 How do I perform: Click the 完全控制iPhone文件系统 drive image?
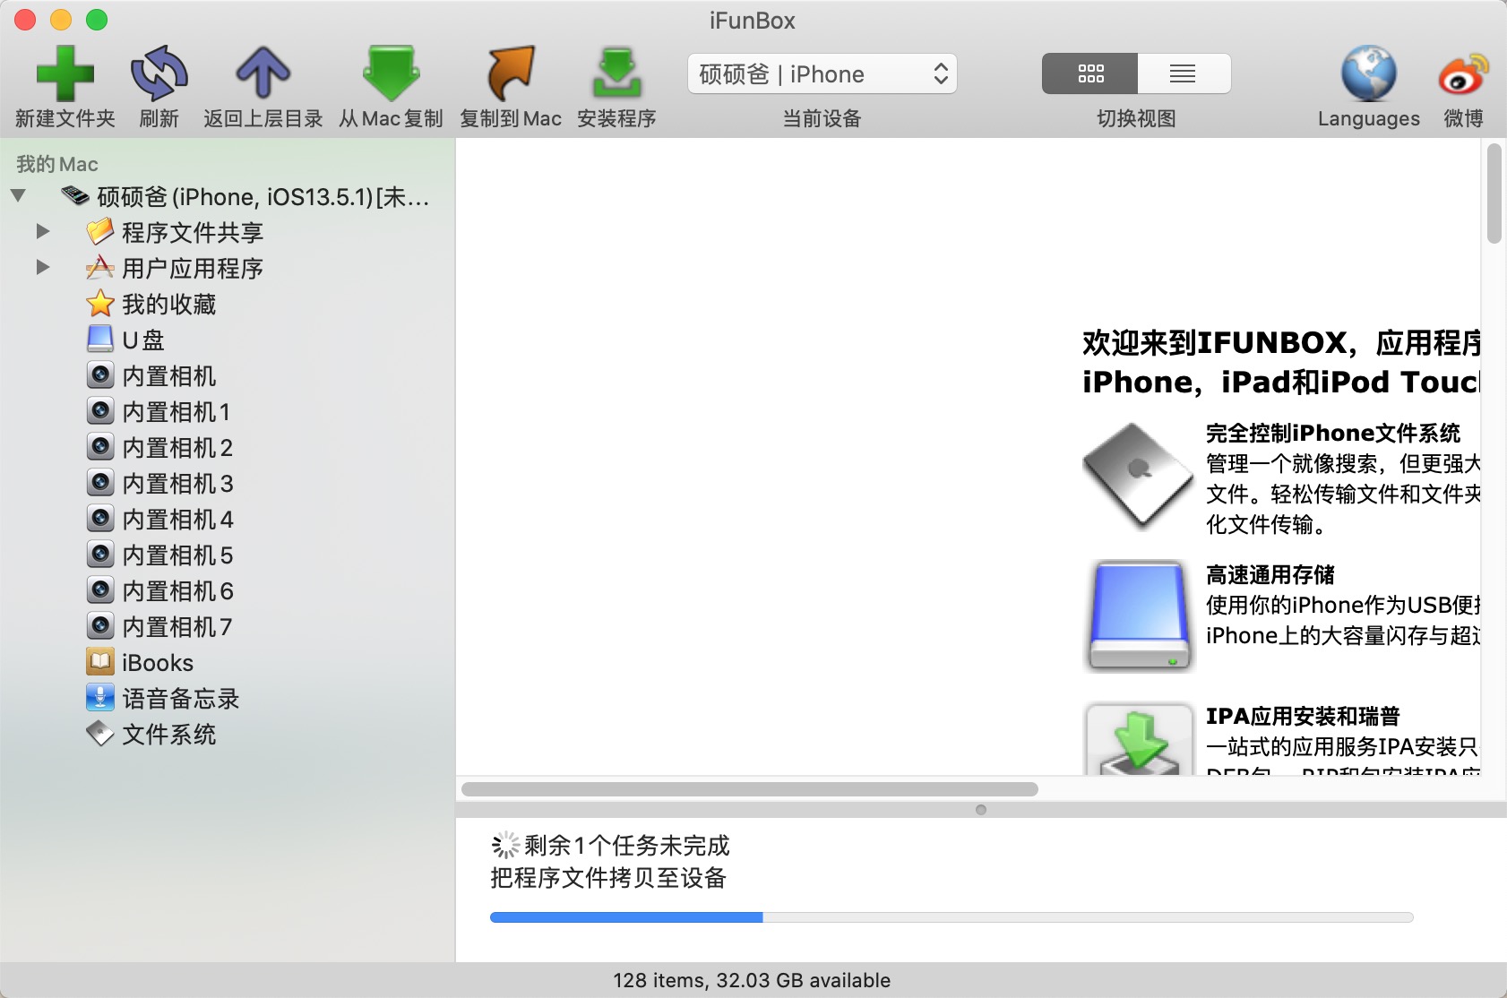pos(1138,475)
